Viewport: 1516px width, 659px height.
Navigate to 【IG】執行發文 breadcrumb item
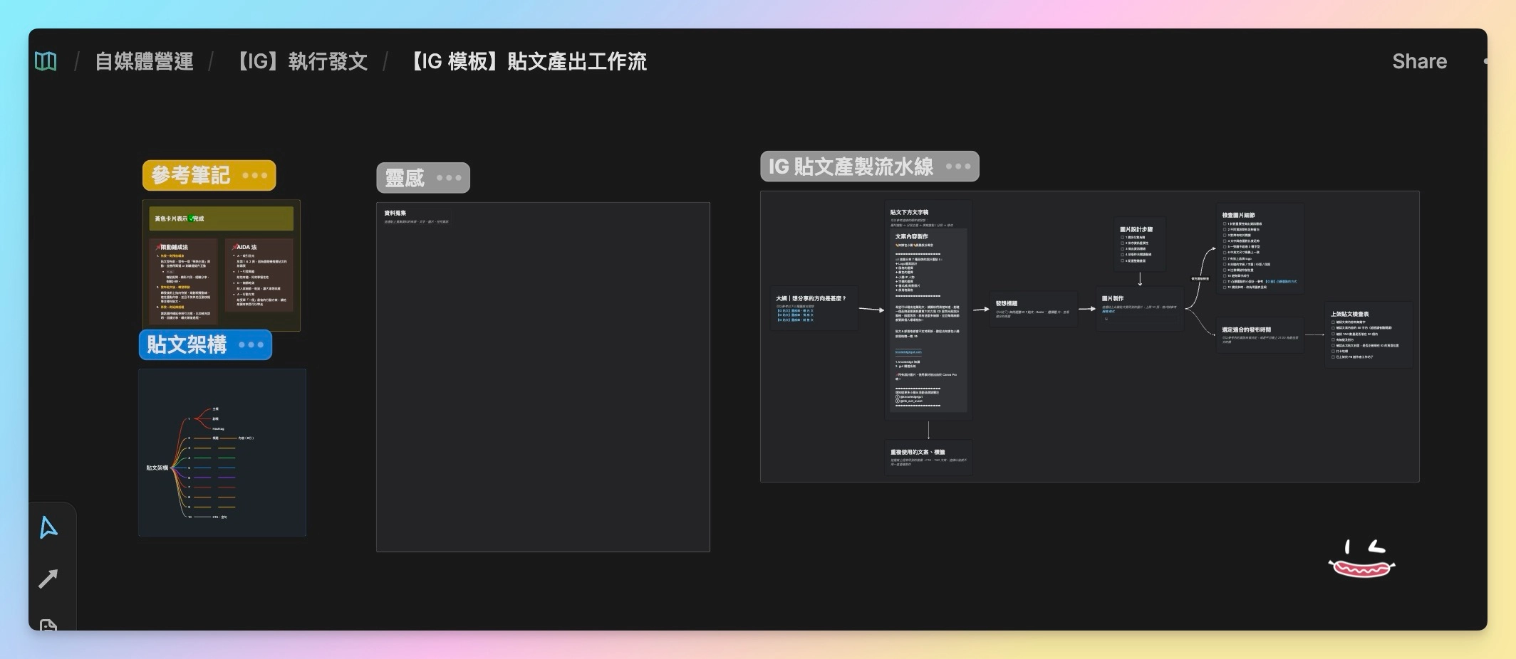click(302, 61)
